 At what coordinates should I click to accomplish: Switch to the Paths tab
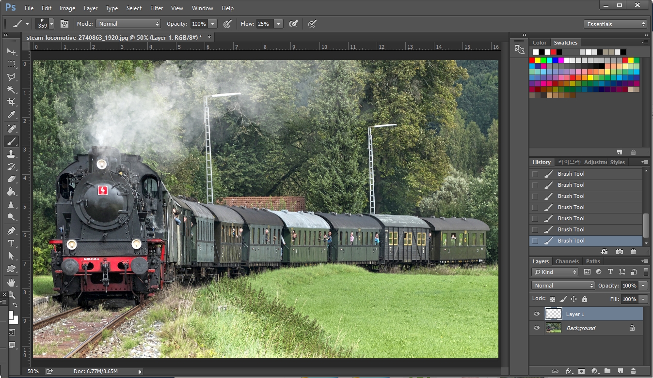pos(593,261)
